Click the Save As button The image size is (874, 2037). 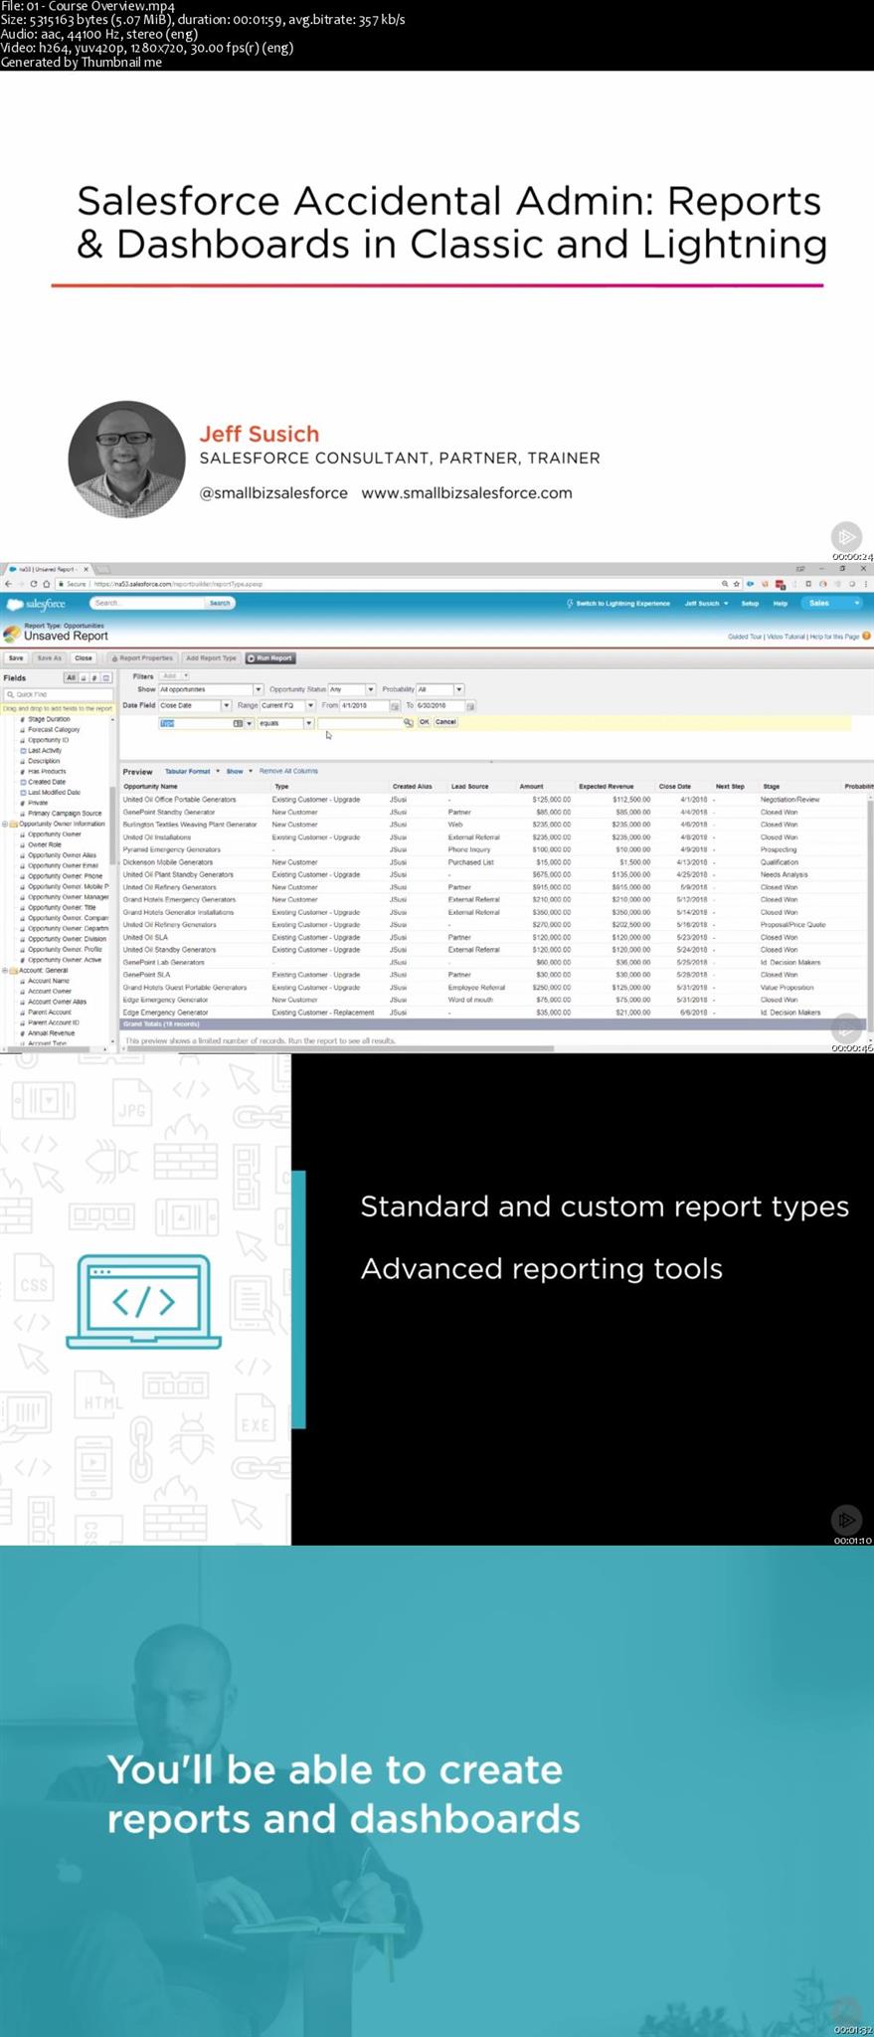50,657
